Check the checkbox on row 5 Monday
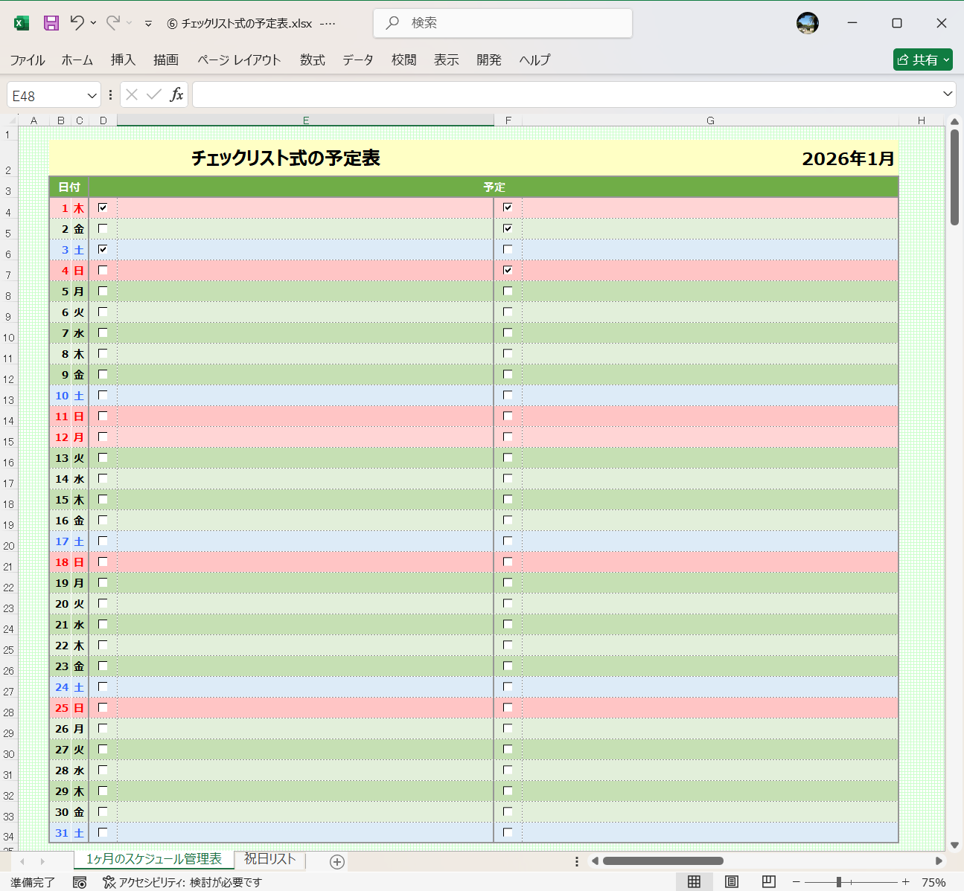The width and height of the screenshot is (964, 891). point(102,291)
